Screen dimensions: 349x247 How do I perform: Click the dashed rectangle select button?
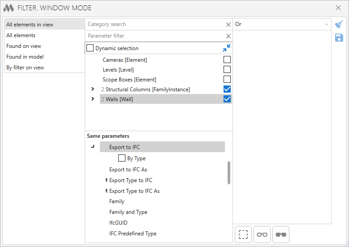(x=243, y=234)
